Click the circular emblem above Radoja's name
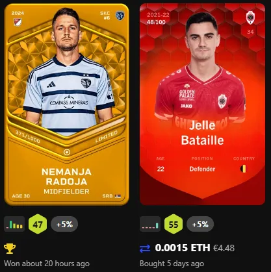 pyautogui.click(x=67, y=152)
